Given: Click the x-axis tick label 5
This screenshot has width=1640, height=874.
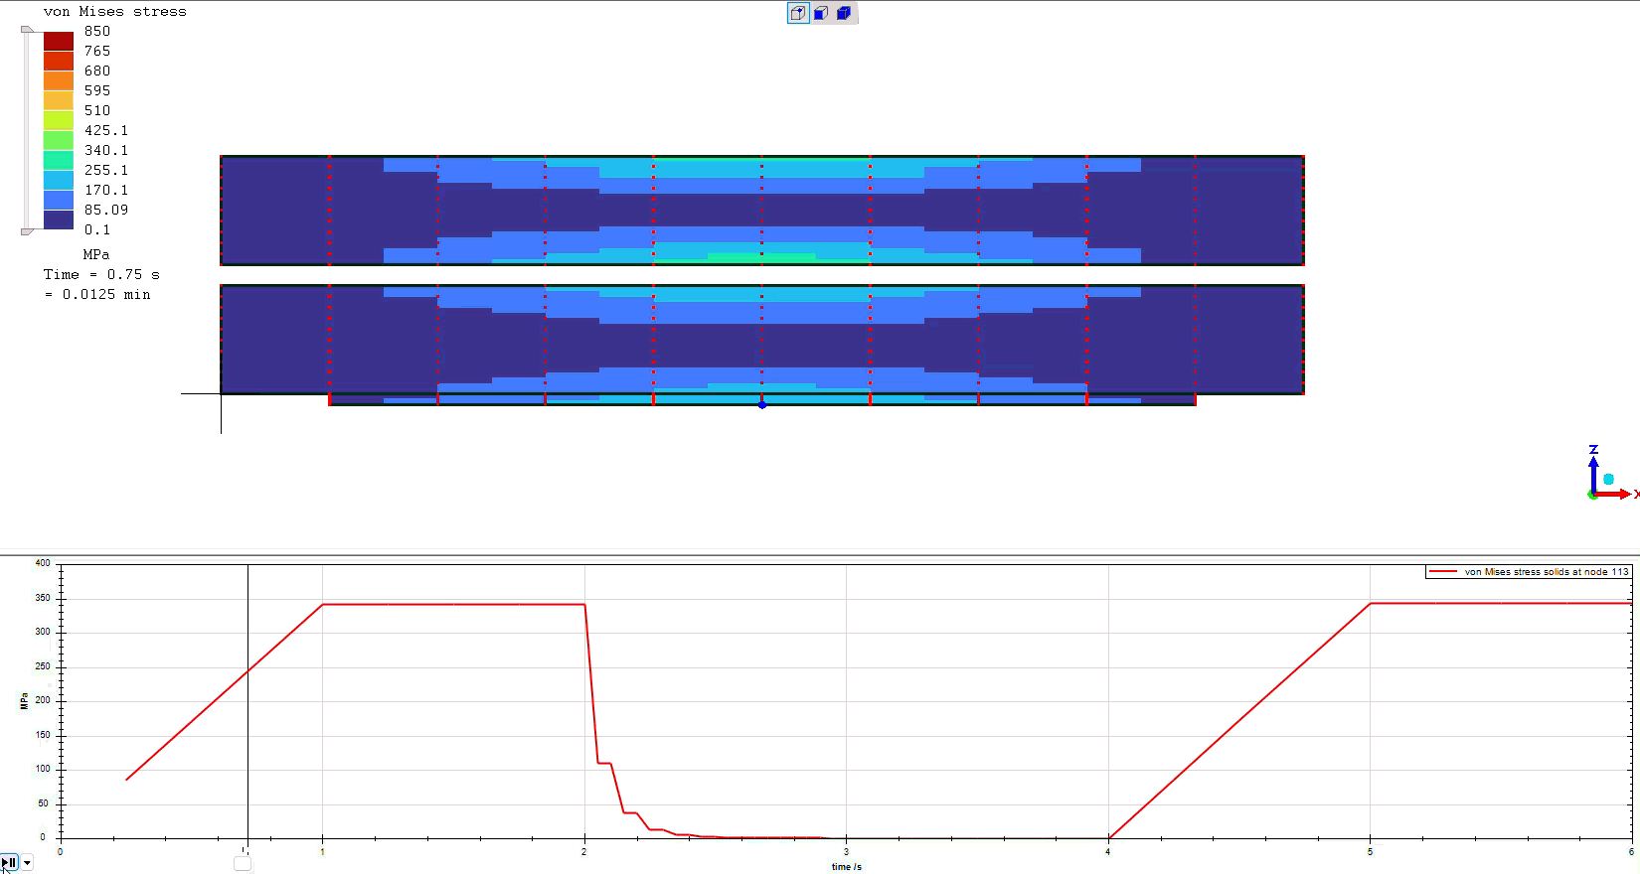Looking at the screenshot, I should point(1370,851).
